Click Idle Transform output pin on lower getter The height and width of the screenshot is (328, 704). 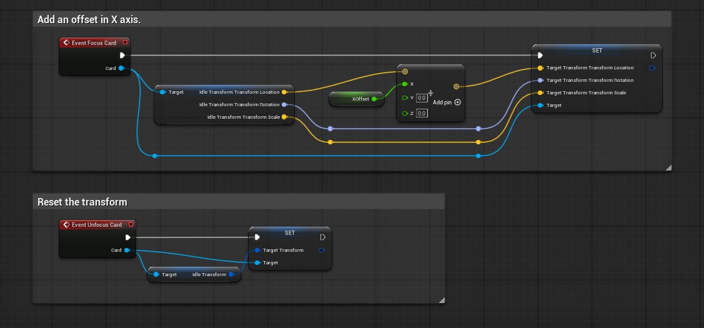(x=231, y=274)
